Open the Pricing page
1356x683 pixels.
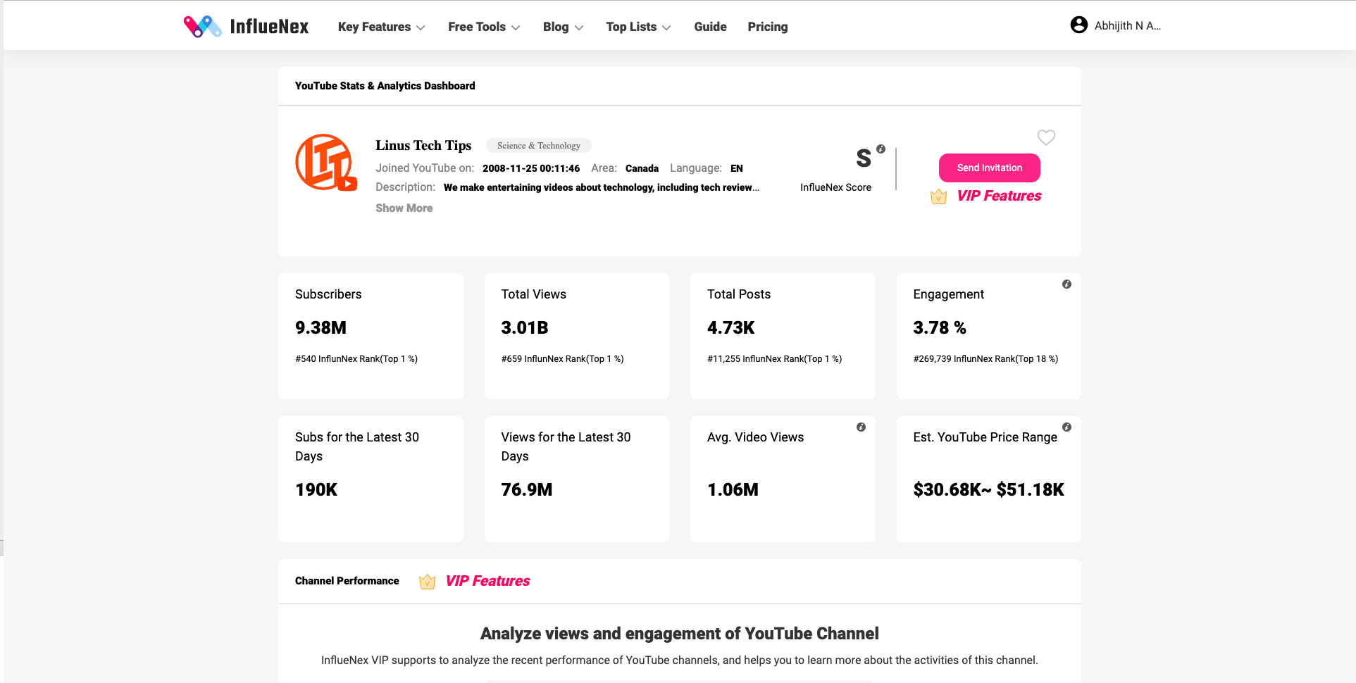click(767, 27)
